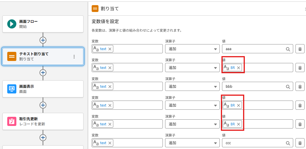Delete the bbb assignment row with trash icon
The image size is (306, 149).
coord(300,87)
